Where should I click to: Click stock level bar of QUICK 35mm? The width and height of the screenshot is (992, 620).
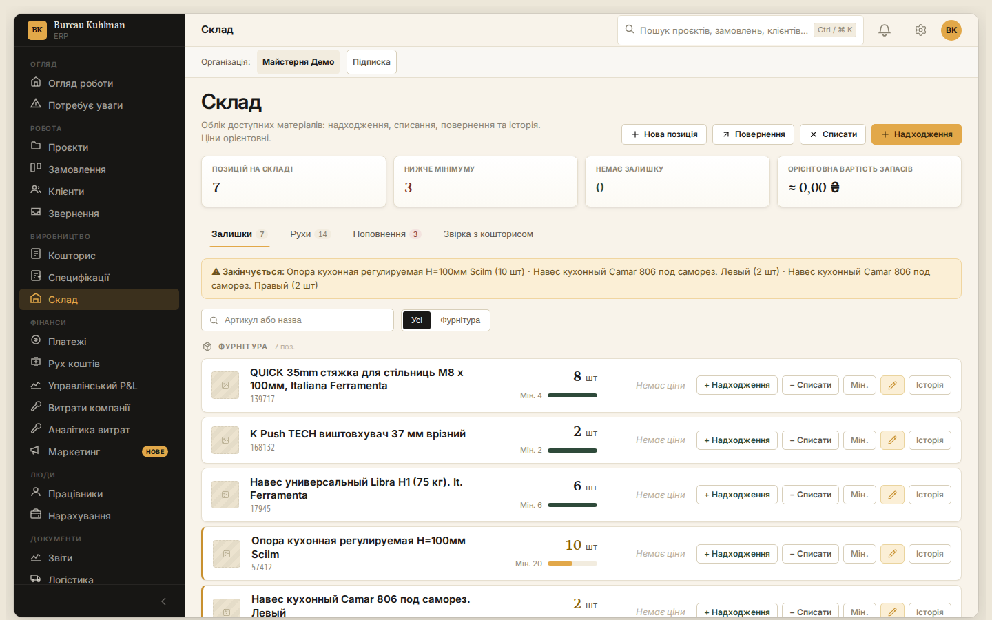[x=572, y=395]
